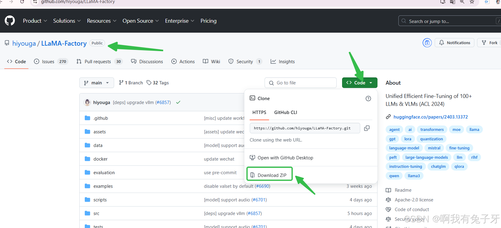This screenshot has width=501, height=228.
Task: Open the Actions tab
Action: coord(183,61)
